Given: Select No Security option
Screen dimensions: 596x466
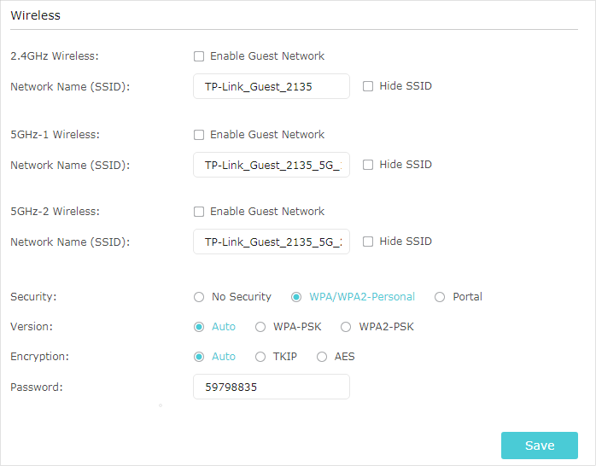Looking at the screenshot, I should pos(199,297).
